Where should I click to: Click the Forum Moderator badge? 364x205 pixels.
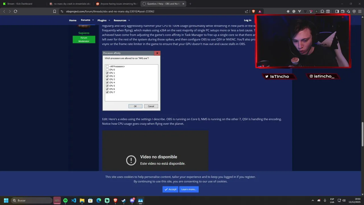[x=84, y=39]
